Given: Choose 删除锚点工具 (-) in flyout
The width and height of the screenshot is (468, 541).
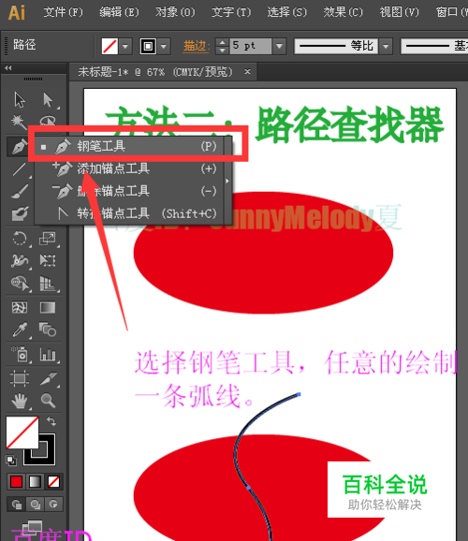Looking at the screenshot, I should (129, 191).
